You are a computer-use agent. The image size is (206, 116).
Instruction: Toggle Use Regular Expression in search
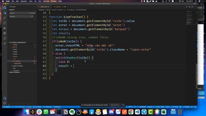click(x=34, y=13)
